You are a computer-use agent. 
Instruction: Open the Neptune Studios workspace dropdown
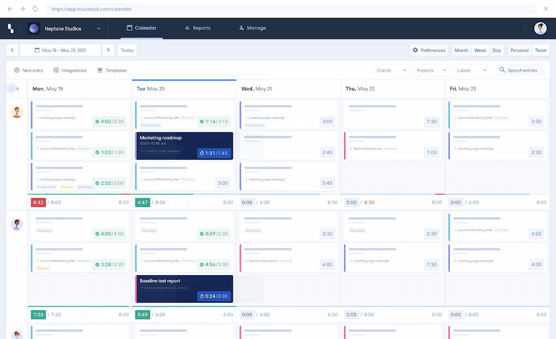(x=62, y=28)
